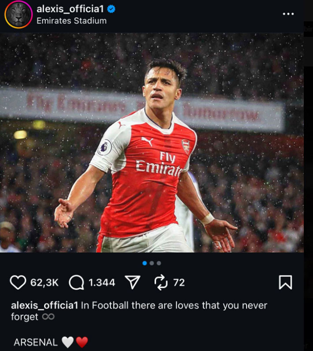View the 62,3K likes count

[x=44, y=283]
